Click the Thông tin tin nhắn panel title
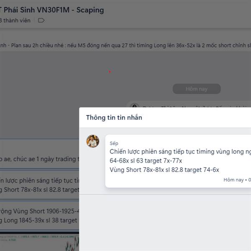Image resolution: width=251 pixels, height=251 pixels. click(114, 118)
